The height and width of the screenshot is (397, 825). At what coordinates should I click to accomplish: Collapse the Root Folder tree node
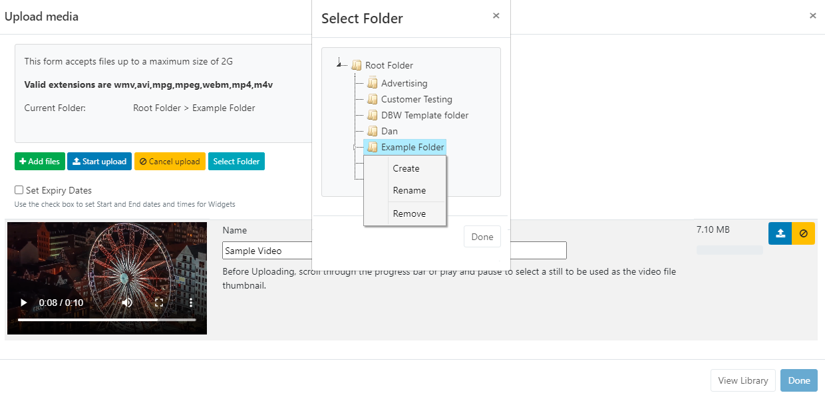[341, 65]
